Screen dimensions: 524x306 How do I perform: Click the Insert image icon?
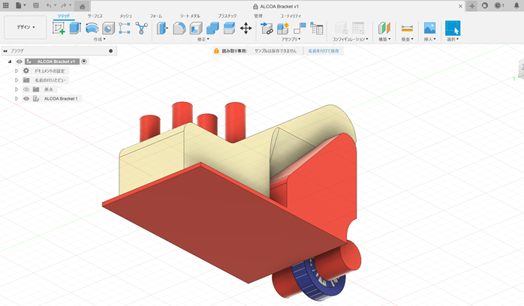tap(429, 28)
